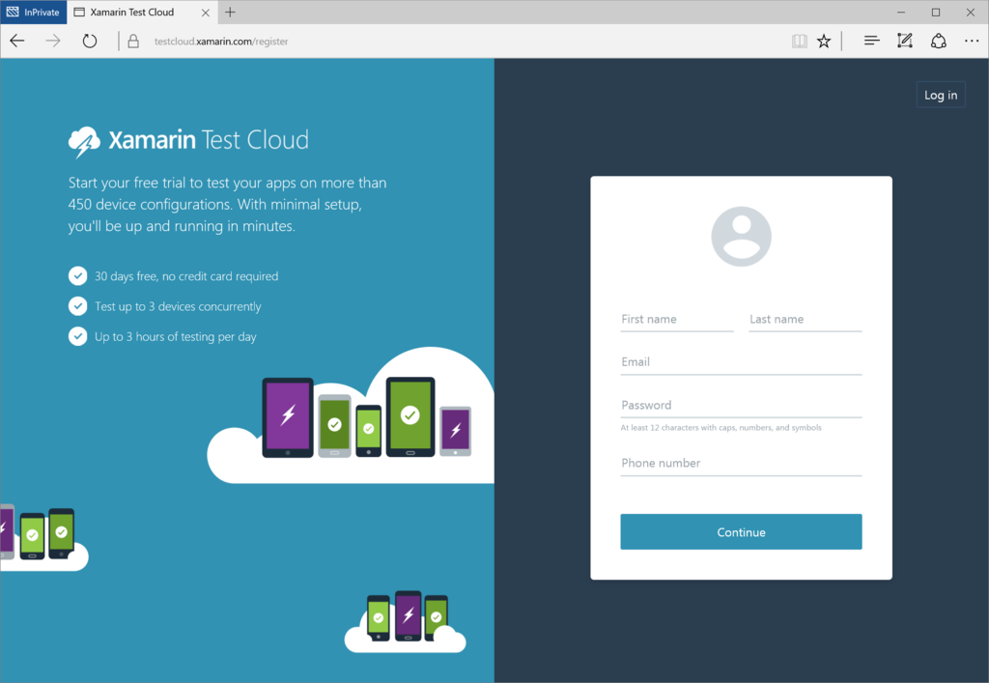
Task: Focus the Last name field
Action: (x=805, y=319)
